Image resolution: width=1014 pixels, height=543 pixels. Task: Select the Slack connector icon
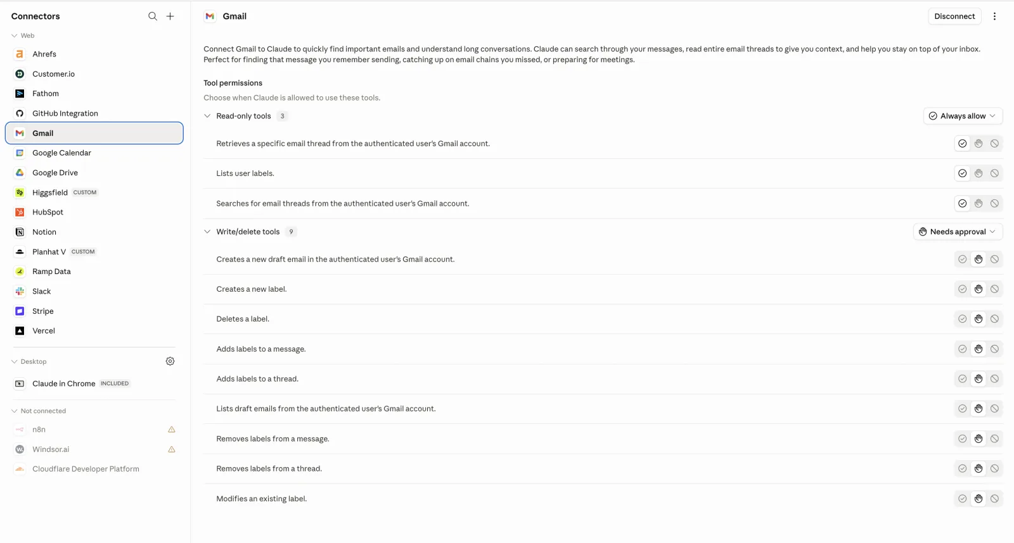point(20,291)
